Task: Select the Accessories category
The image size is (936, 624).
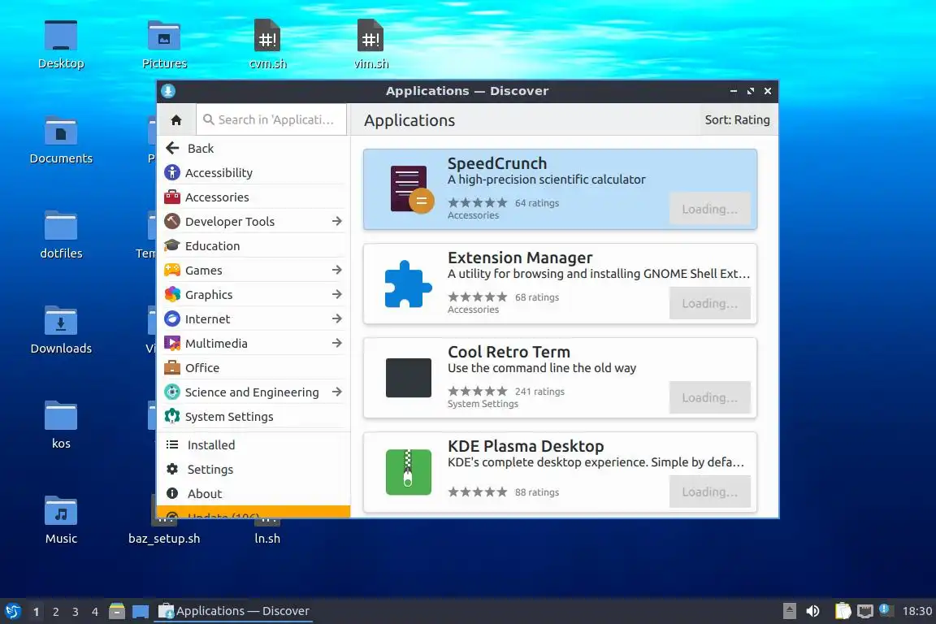Action: pyautogui.click(x=253, y=197)
